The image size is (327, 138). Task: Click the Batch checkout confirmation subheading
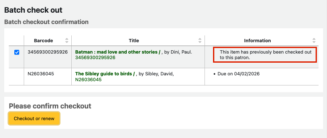46,22
